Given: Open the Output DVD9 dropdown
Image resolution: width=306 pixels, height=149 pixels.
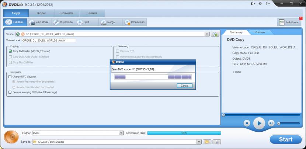Looking at the screenshot, I should click(121, 133).
